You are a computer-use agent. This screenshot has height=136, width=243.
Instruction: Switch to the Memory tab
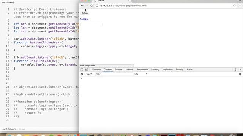pos(155,70)
